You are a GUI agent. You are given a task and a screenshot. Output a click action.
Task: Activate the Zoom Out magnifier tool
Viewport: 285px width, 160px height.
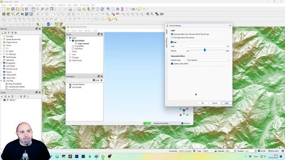(47, 9)
